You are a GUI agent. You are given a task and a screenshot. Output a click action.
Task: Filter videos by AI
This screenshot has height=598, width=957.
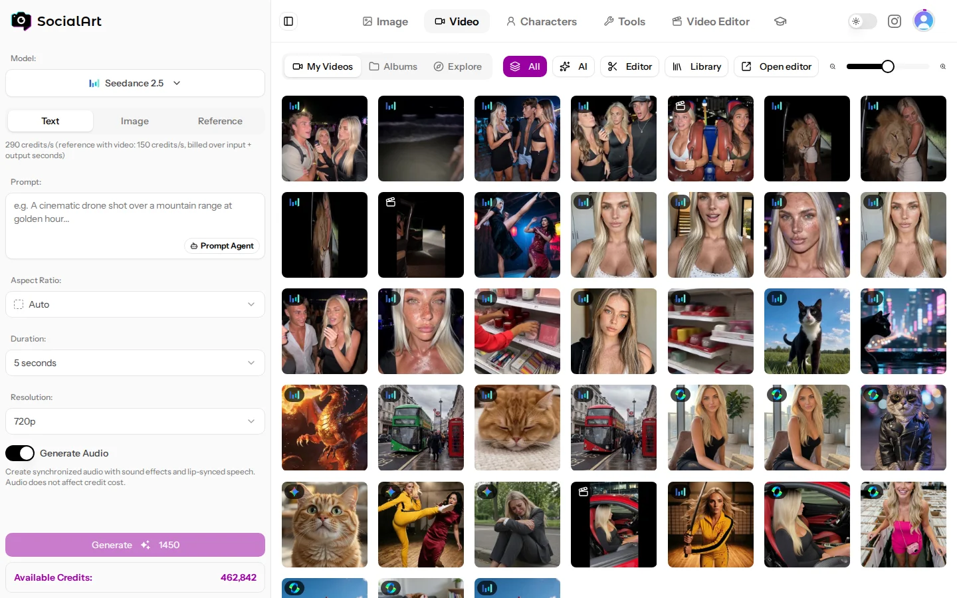pyautogui.click(x=574, y=66)
